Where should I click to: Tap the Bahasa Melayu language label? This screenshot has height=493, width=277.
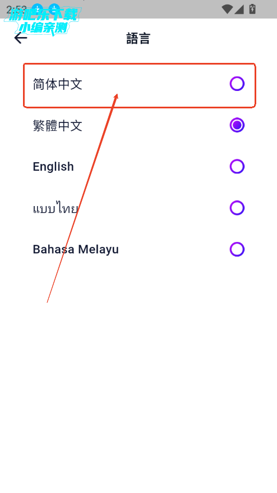click(x=76, y=249)
